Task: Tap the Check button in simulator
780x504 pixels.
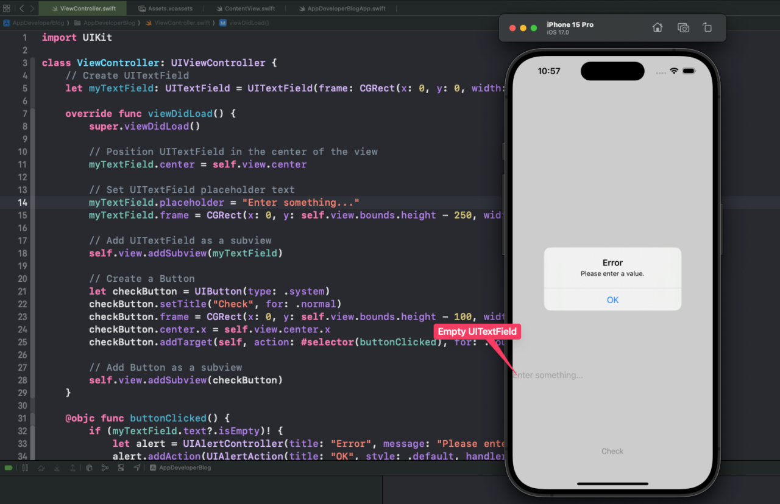Action: click(x=612, y=451)
